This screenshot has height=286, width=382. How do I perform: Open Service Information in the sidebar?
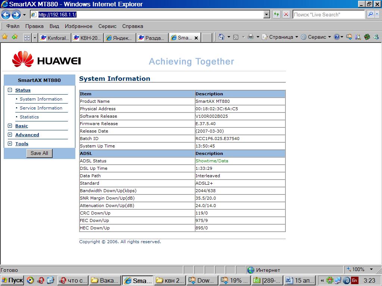coord(41,108)
